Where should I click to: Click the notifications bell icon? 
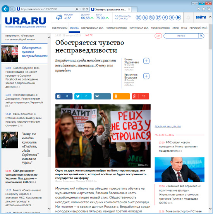(188, 17)
